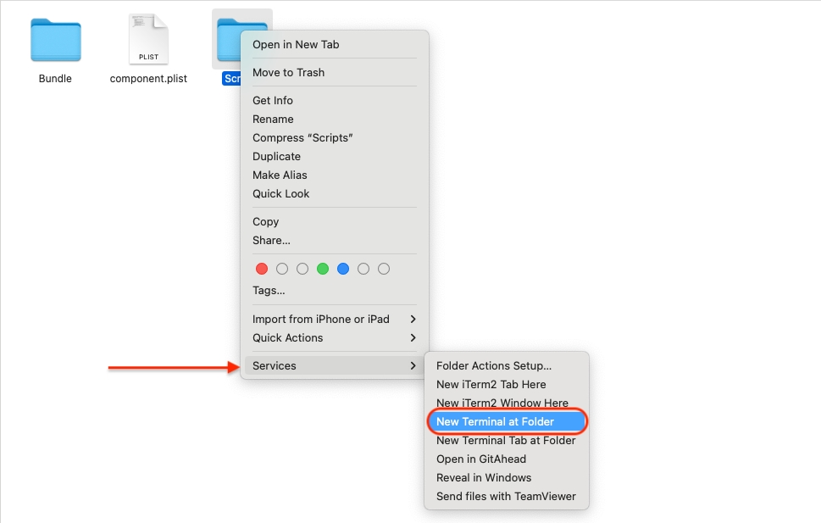Image resolution: width=821 pixels, height=523 pixels.
Task: Click Compress "Scripts" menu entry
Action: pos(302,138)
